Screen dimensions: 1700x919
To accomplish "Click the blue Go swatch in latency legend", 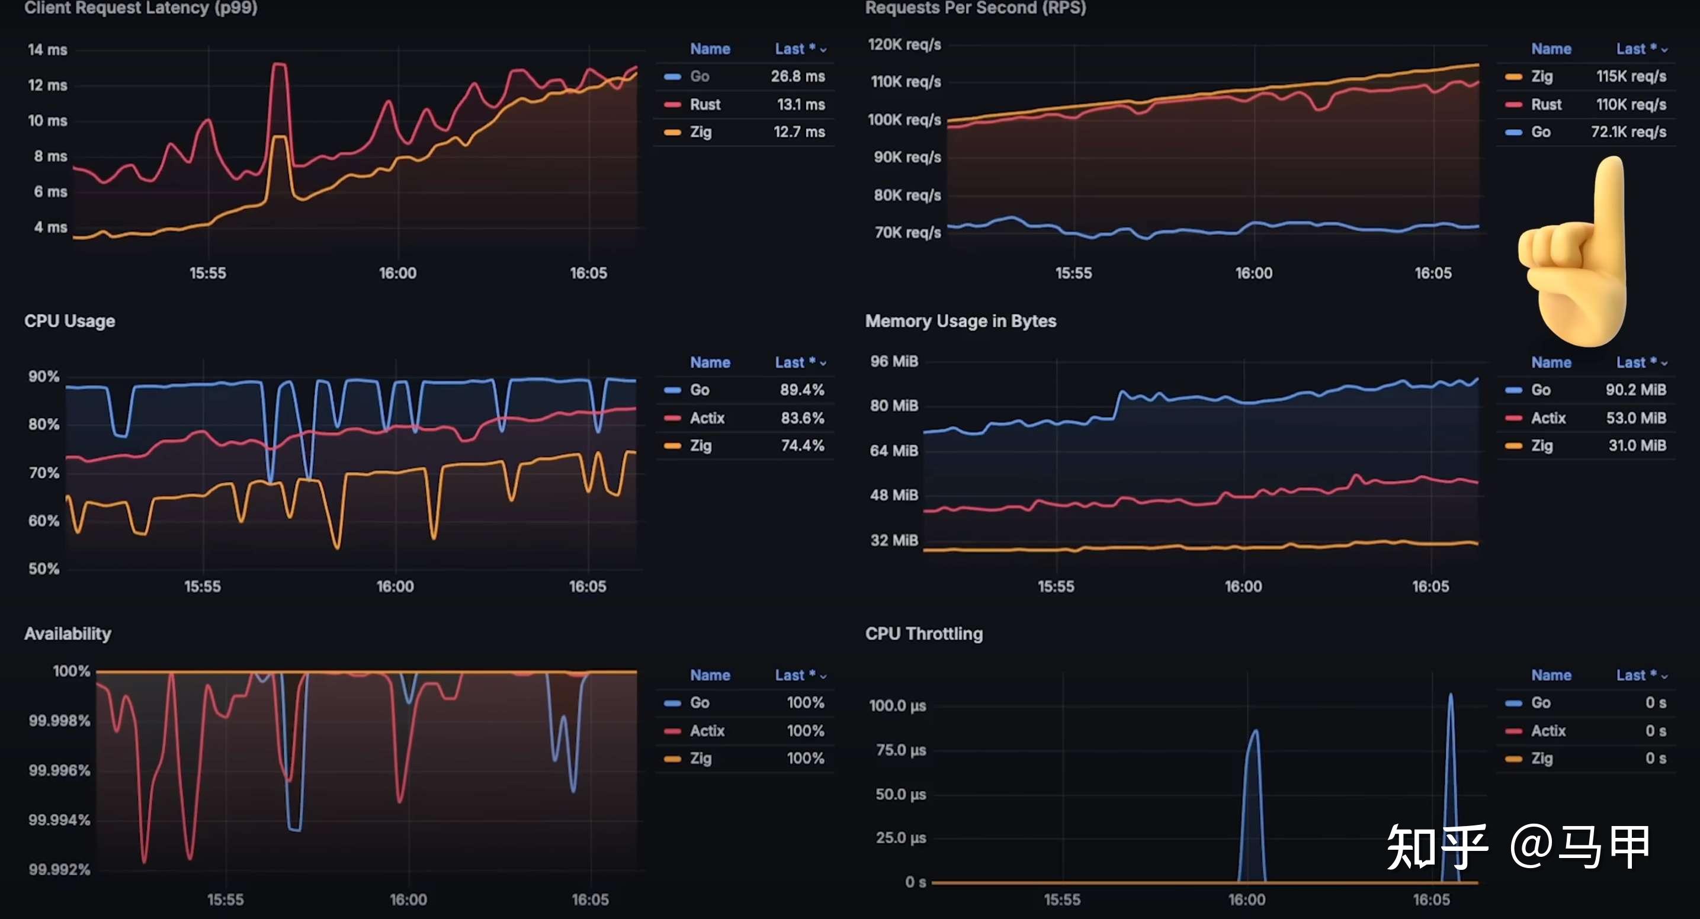I will click(x=672, y=76).
